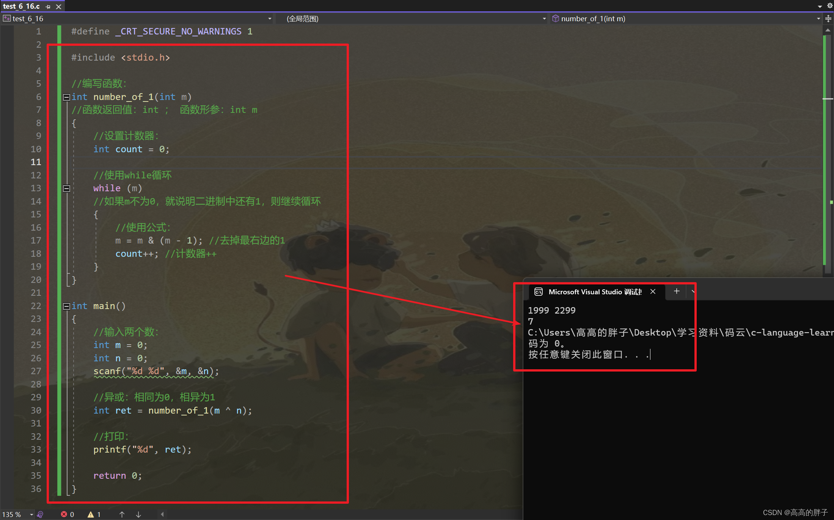Viewport: 834px width, 520px height.
Task: Click line number 11 in the gutter
Action: [36, 162]
